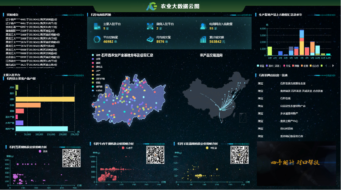The width and height of the screenshot is (341, 190).
Task: Click the user icon beside 电商网店入统数量
Action: (x=203, y=26)
